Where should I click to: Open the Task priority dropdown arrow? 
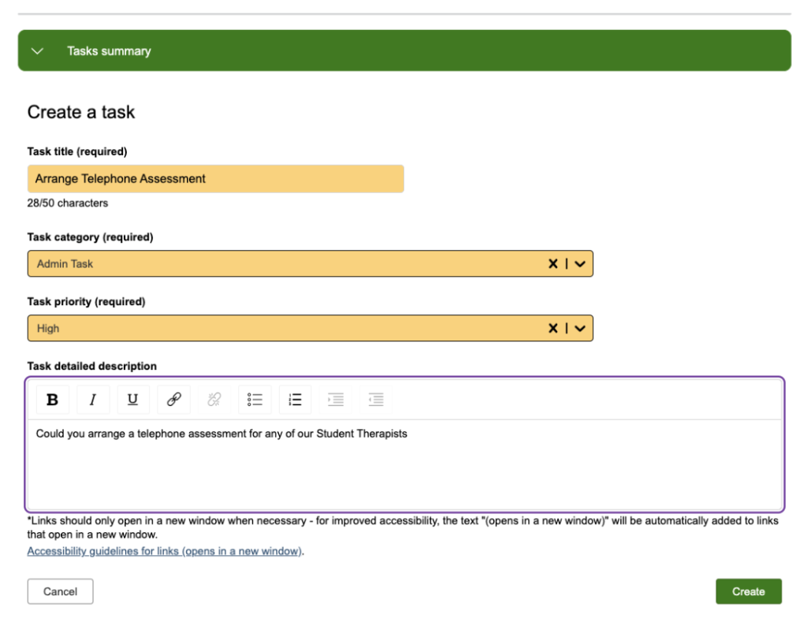(580, 329)
